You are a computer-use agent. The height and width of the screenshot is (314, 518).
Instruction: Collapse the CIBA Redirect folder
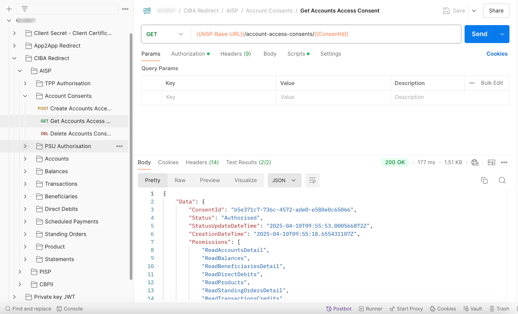15,58
